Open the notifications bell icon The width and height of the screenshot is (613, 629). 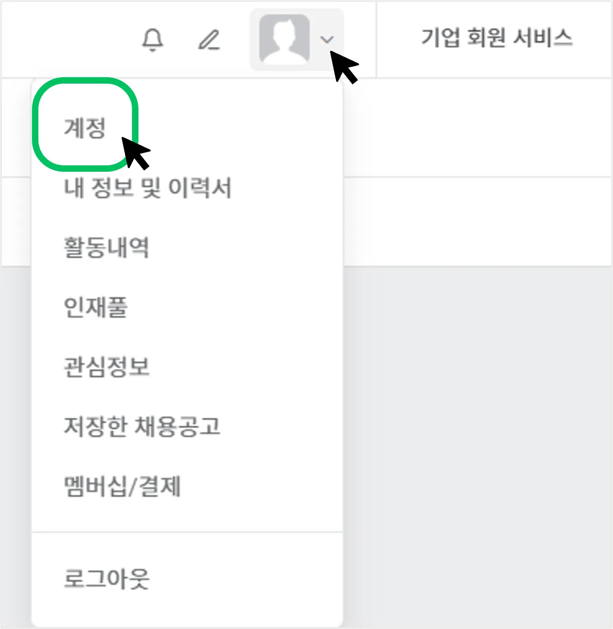point(153,40)
